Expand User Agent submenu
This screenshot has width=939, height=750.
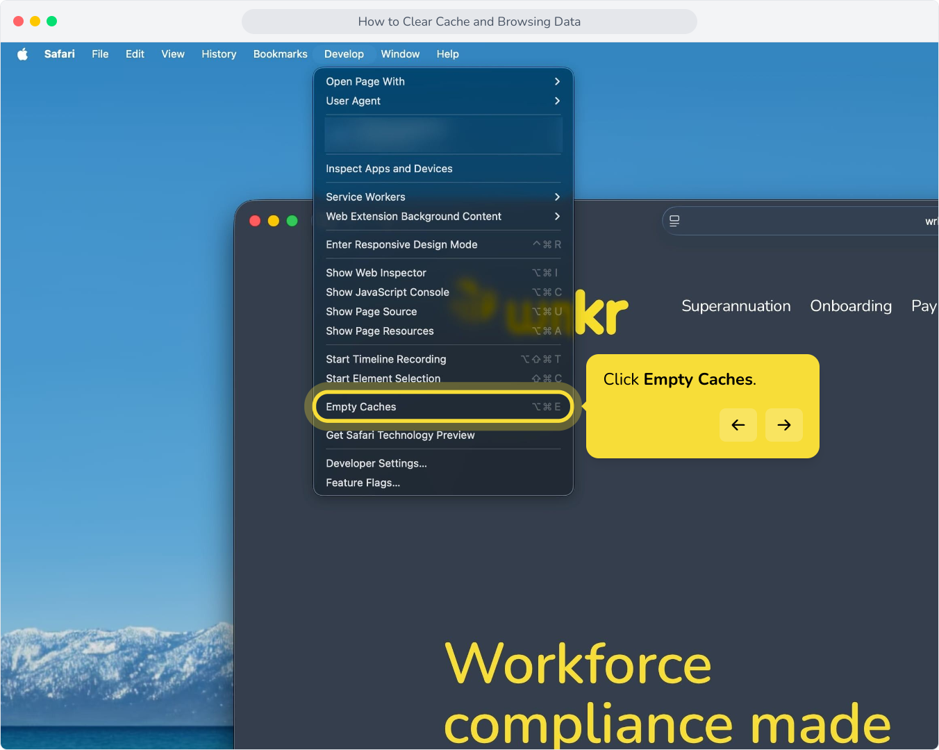[443, 101]
